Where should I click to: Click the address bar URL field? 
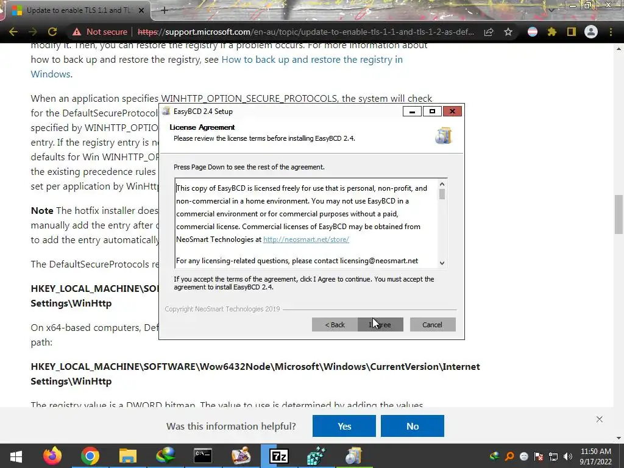[x=305, y=32]
